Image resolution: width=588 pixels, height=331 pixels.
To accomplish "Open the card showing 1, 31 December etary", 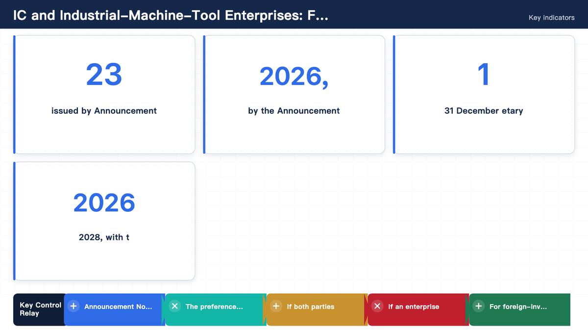I will pos(484,95).
